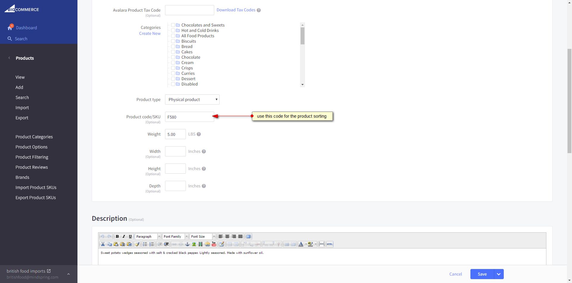Select the Crisps category checkbox
This screenshot has width=572, height=283.
click(x=173, y=68)
